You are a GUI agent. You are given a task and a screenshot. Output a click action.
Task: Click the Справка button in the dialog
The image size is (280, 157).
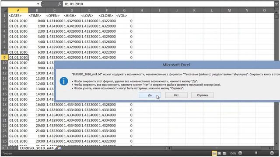[202, 95]
